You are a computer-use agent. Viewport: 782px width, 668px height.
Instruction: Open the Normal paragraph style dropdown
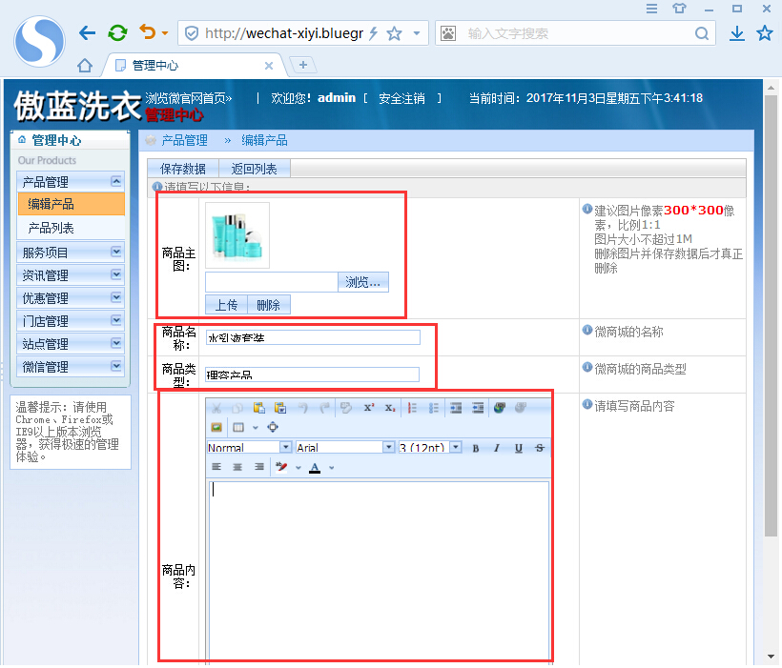(284, 447)
